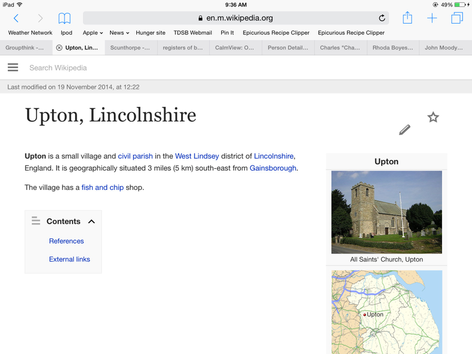This screenshot has width=472, height=354.
Task: Open TDSB Webmail bookmark
Action: [193, 32]
